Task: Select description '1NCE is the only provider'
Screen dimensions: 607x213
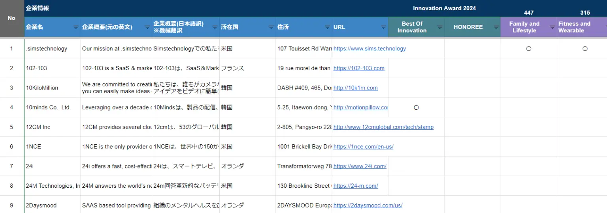Action: coord(116,146)
